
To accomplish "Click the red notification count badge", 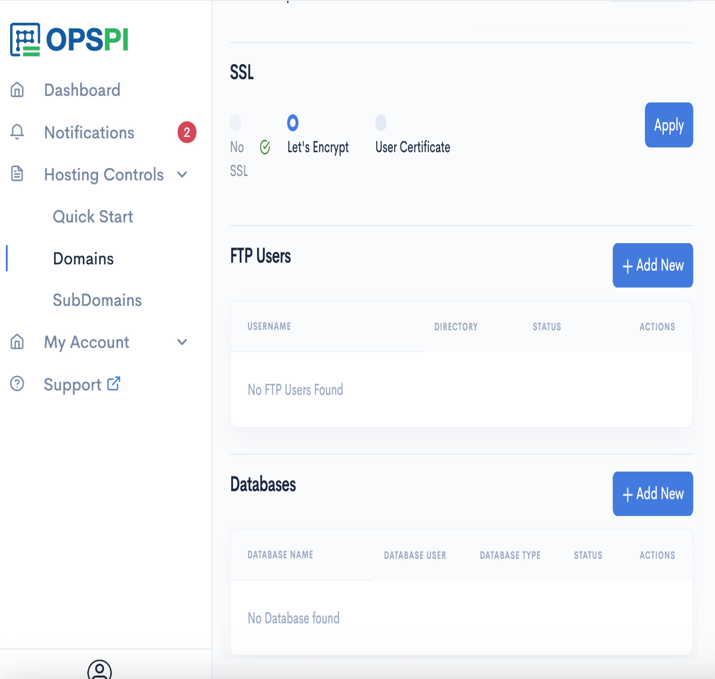I will pos(187,132).
